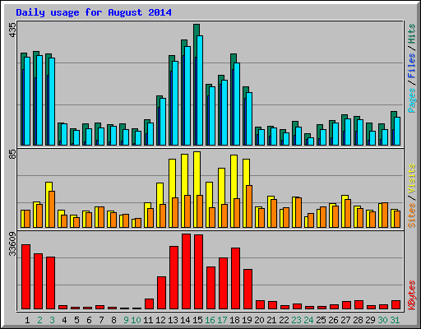Select the day 19 orange sites bar

pos(249,206)
